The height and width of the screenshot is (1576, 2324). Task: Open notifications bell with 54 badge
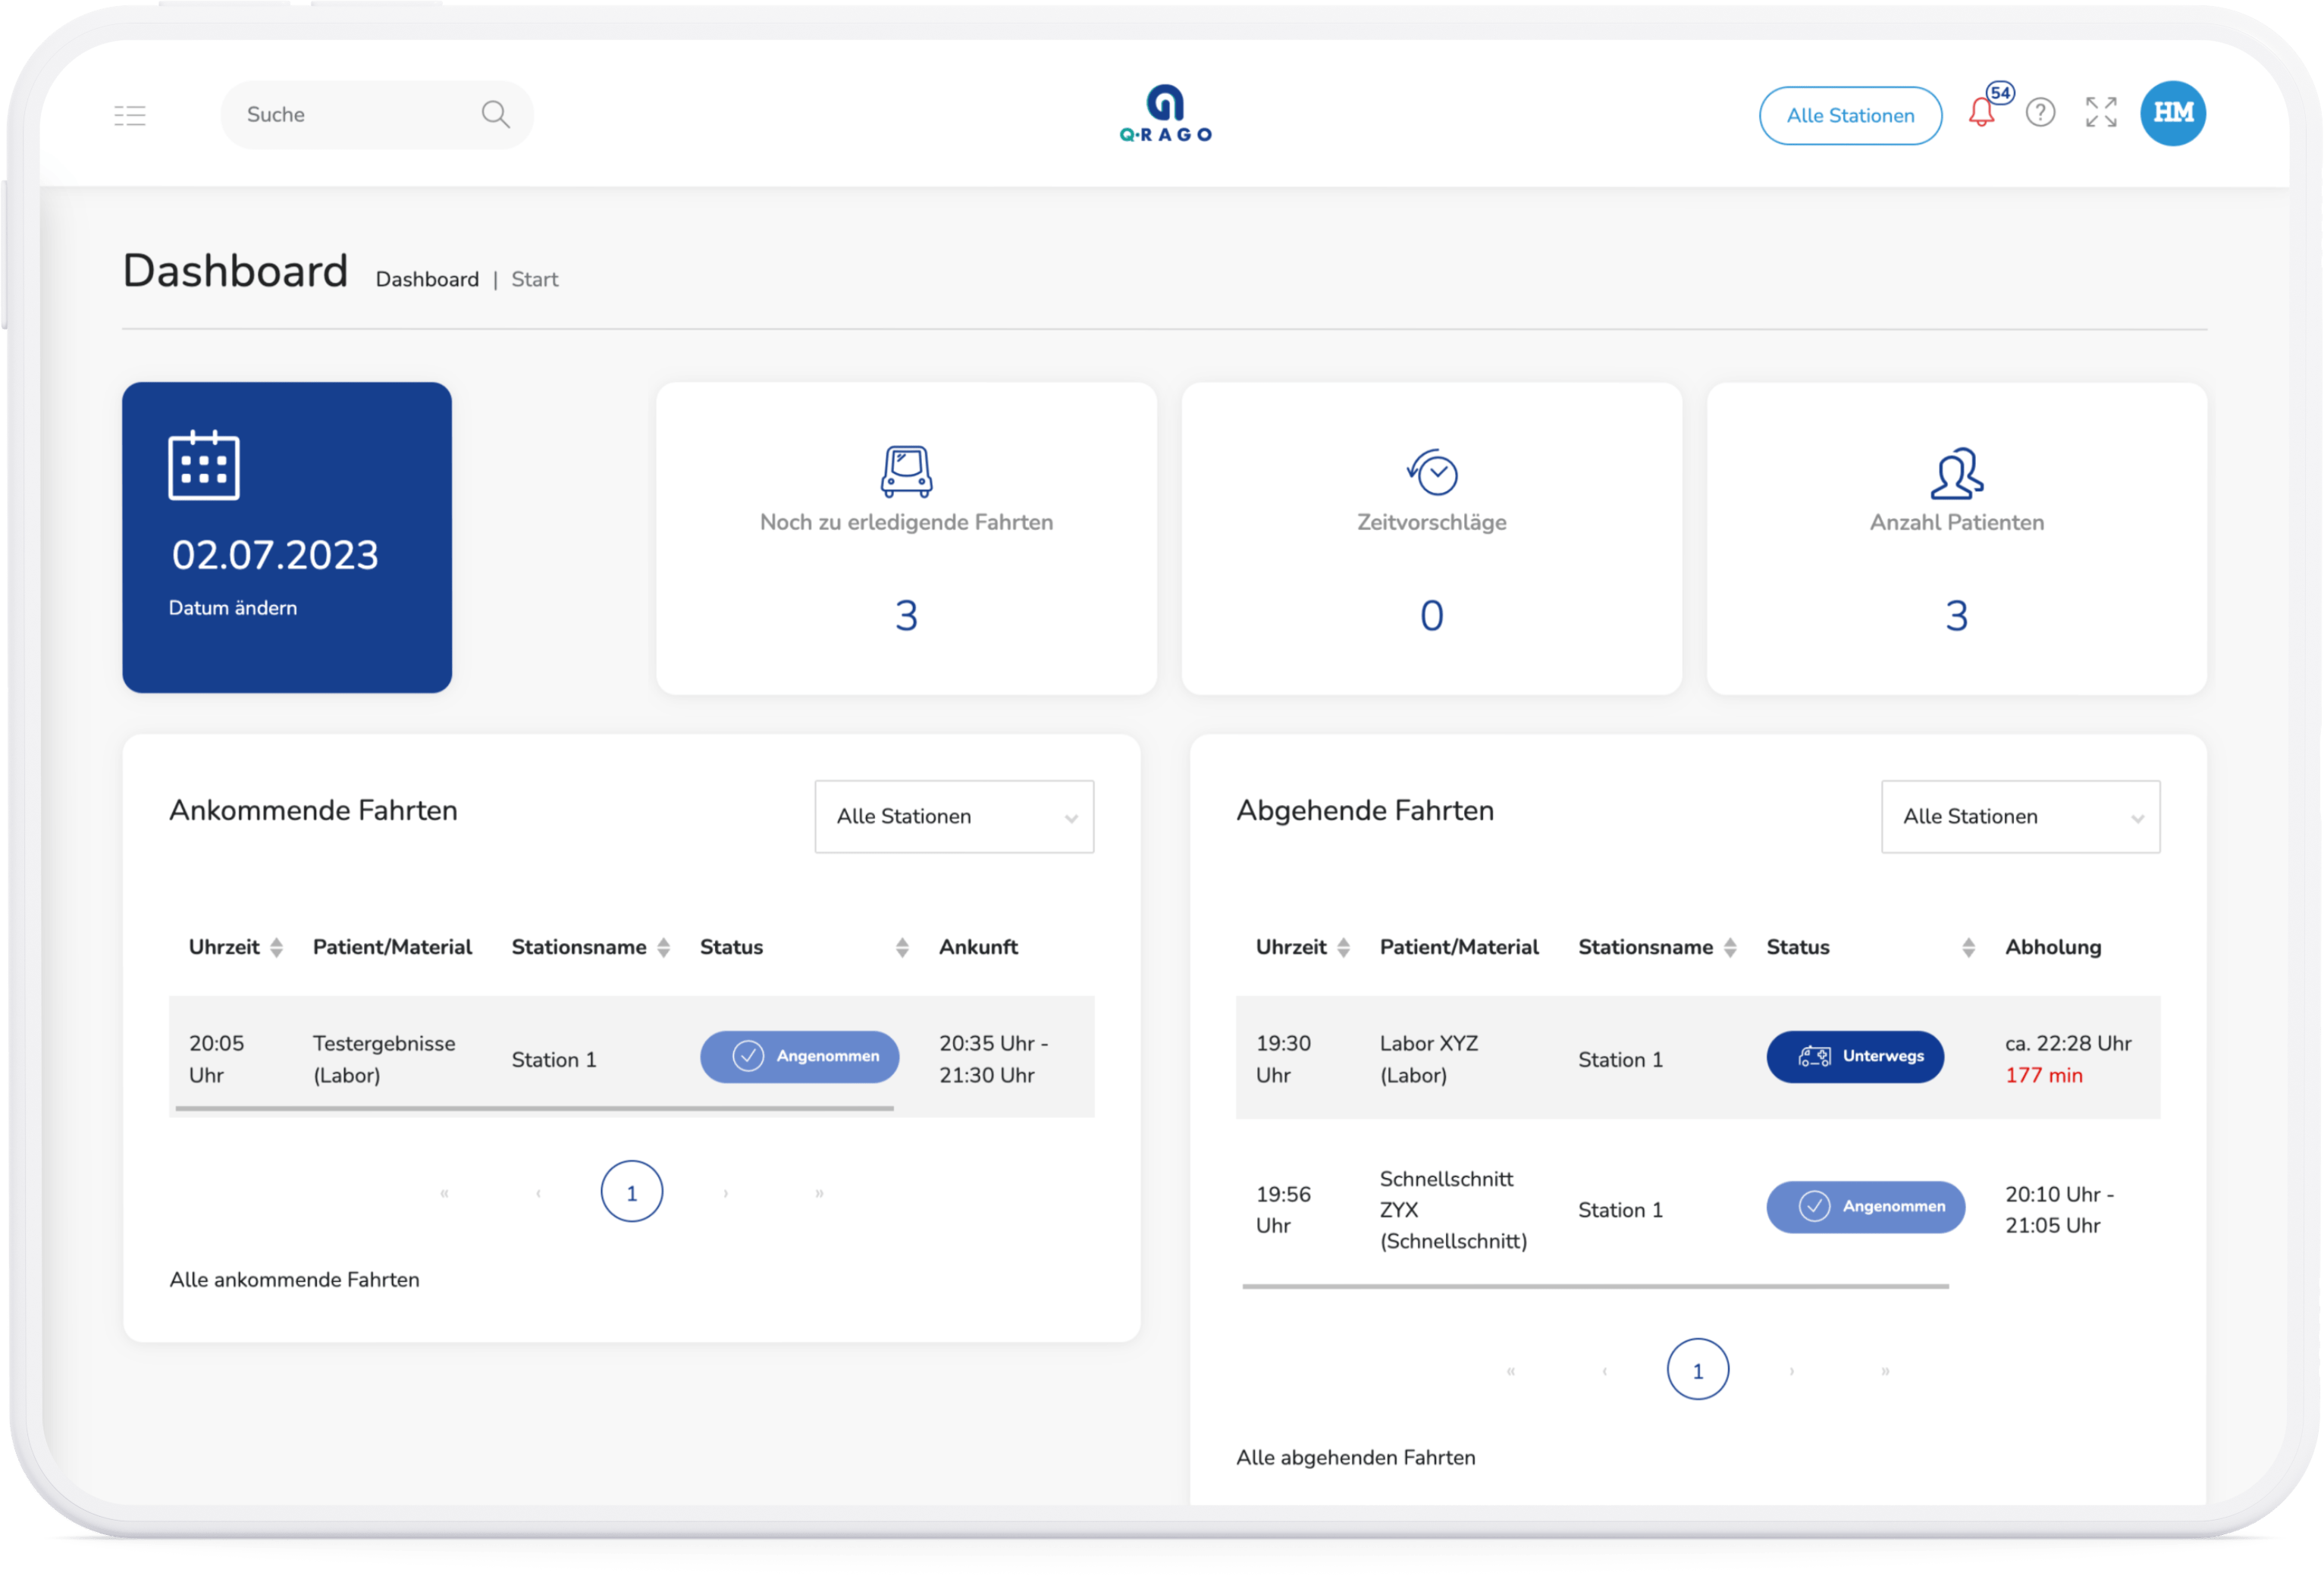coord(1981,112)
